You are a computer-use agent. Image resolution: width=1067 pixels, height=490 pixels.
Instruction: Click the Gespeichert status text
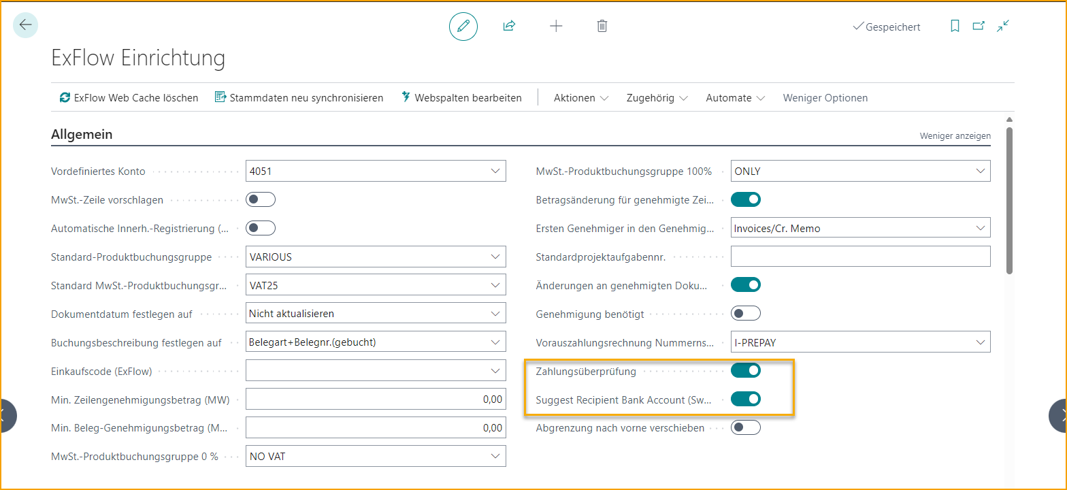(x=893, y=27)
